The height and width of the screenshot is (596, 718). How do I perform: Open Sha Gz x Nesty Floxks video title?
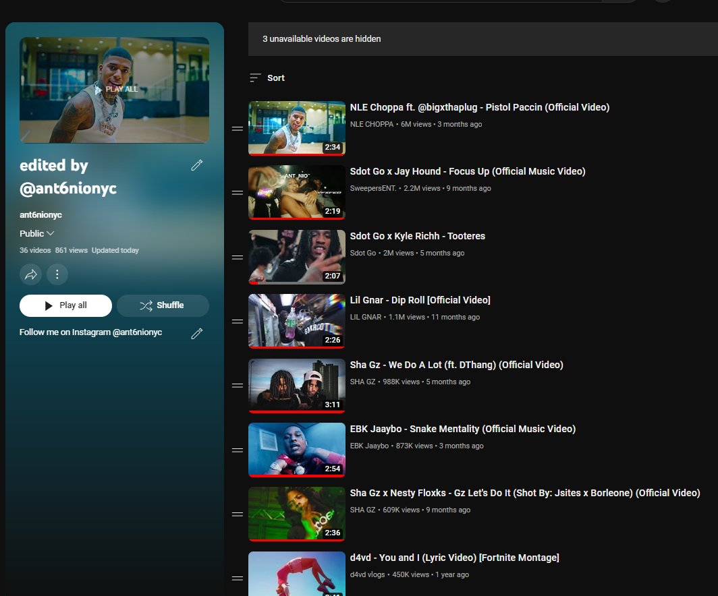point(525,493)
